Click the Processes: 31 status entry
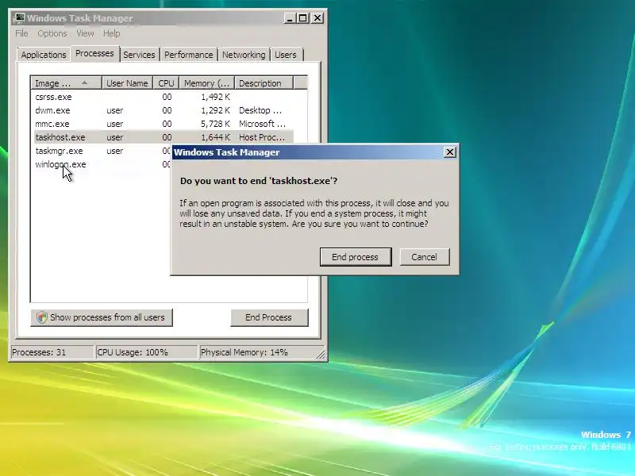 point(52,352)
